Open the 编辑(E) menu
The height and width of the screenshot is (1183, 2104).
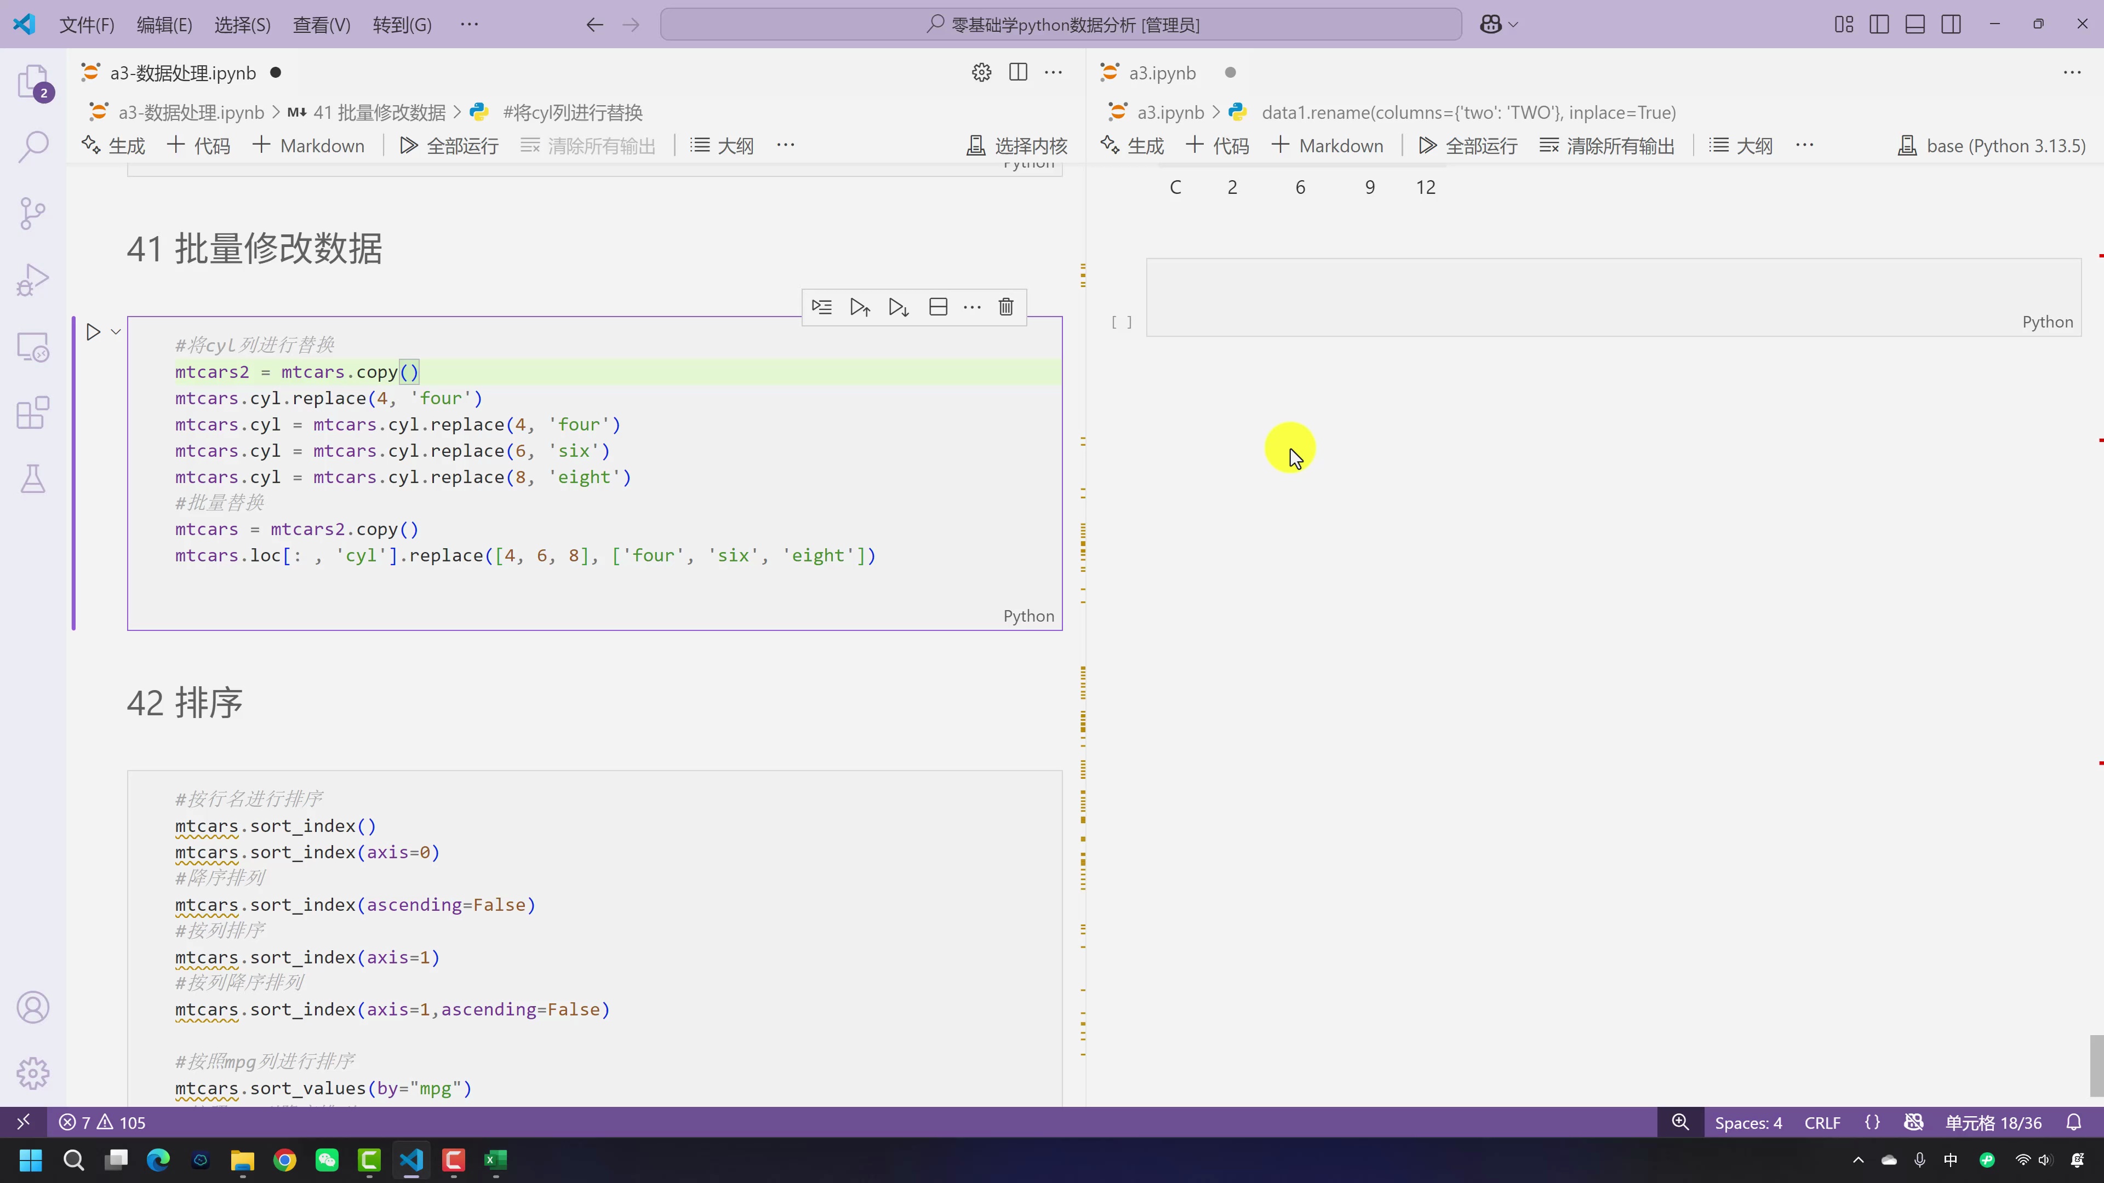pyautogui.click(x=164, y=25)
